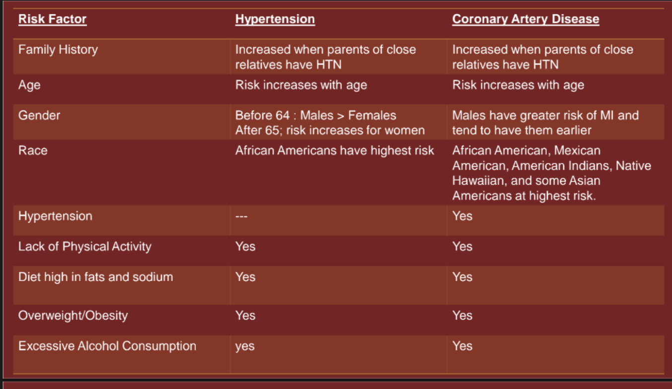
Task: Select the Hypertension row label in first column
Action: click(x=55, y=216)
